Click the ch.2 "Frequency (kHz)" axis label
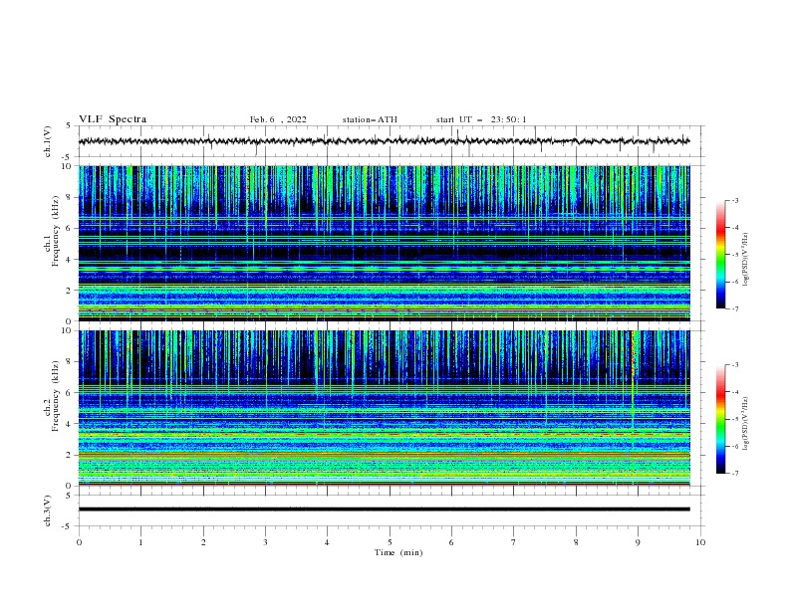 [56, 396]
